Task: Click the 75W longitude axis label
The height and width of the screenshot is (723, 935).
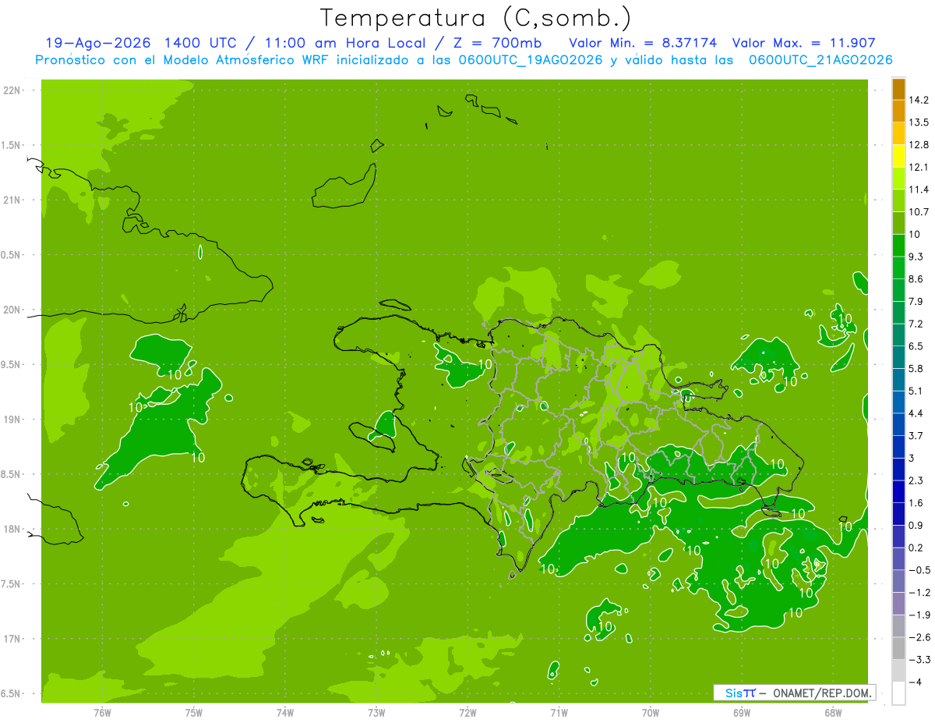Action: pos(194,713)
